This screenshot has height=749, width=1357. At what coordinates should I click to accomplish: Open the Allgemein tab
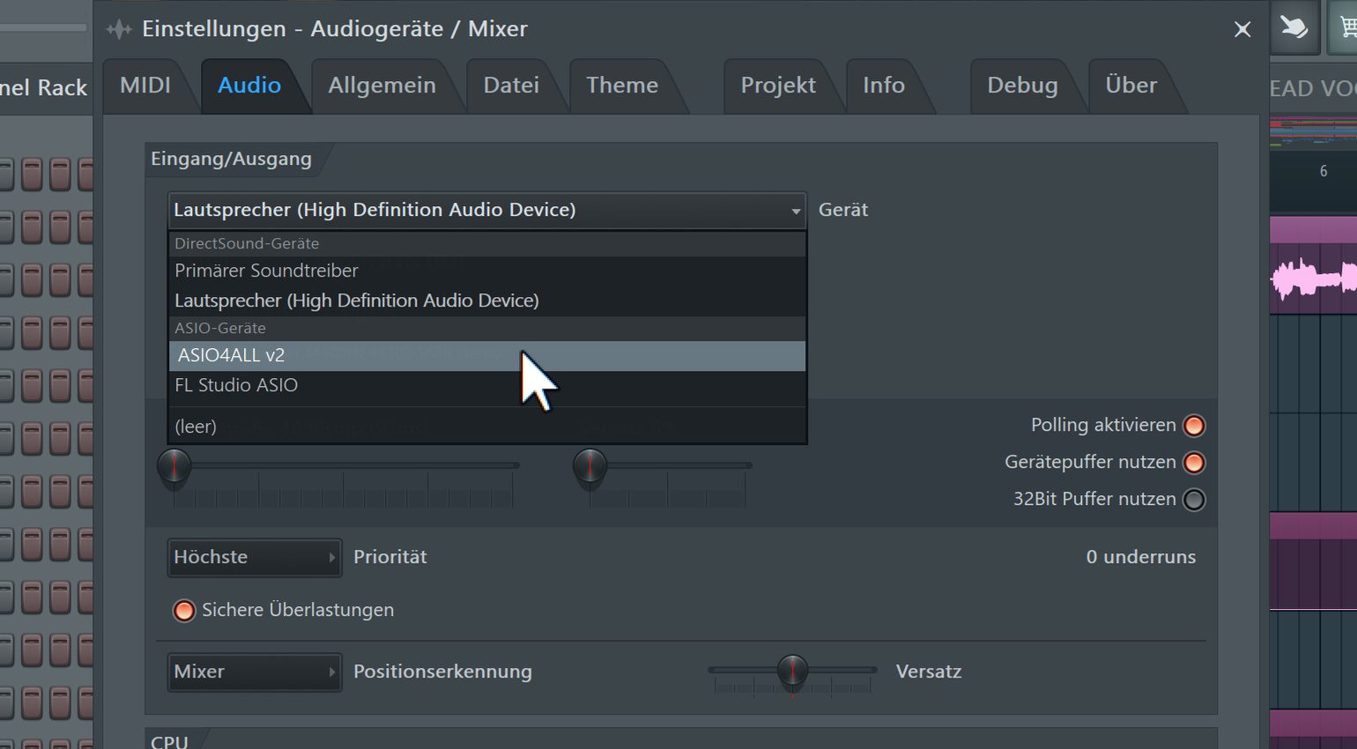point(382,85)
